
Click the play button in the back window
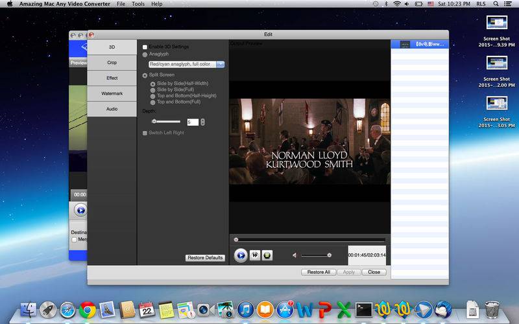80,210
